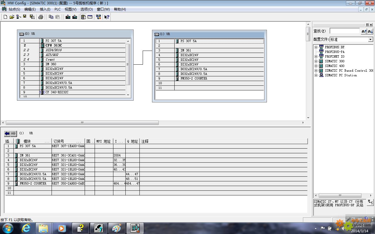Click the Copy toolbar icon
Screen dimensions: 375x234
pos(51,17)
